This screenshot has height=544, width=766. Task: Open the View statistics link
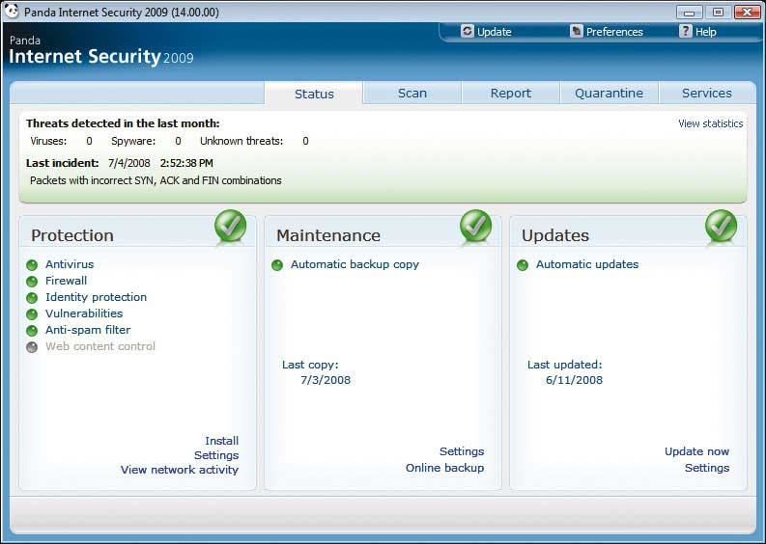pyautogui.click(x=710, y=123)
